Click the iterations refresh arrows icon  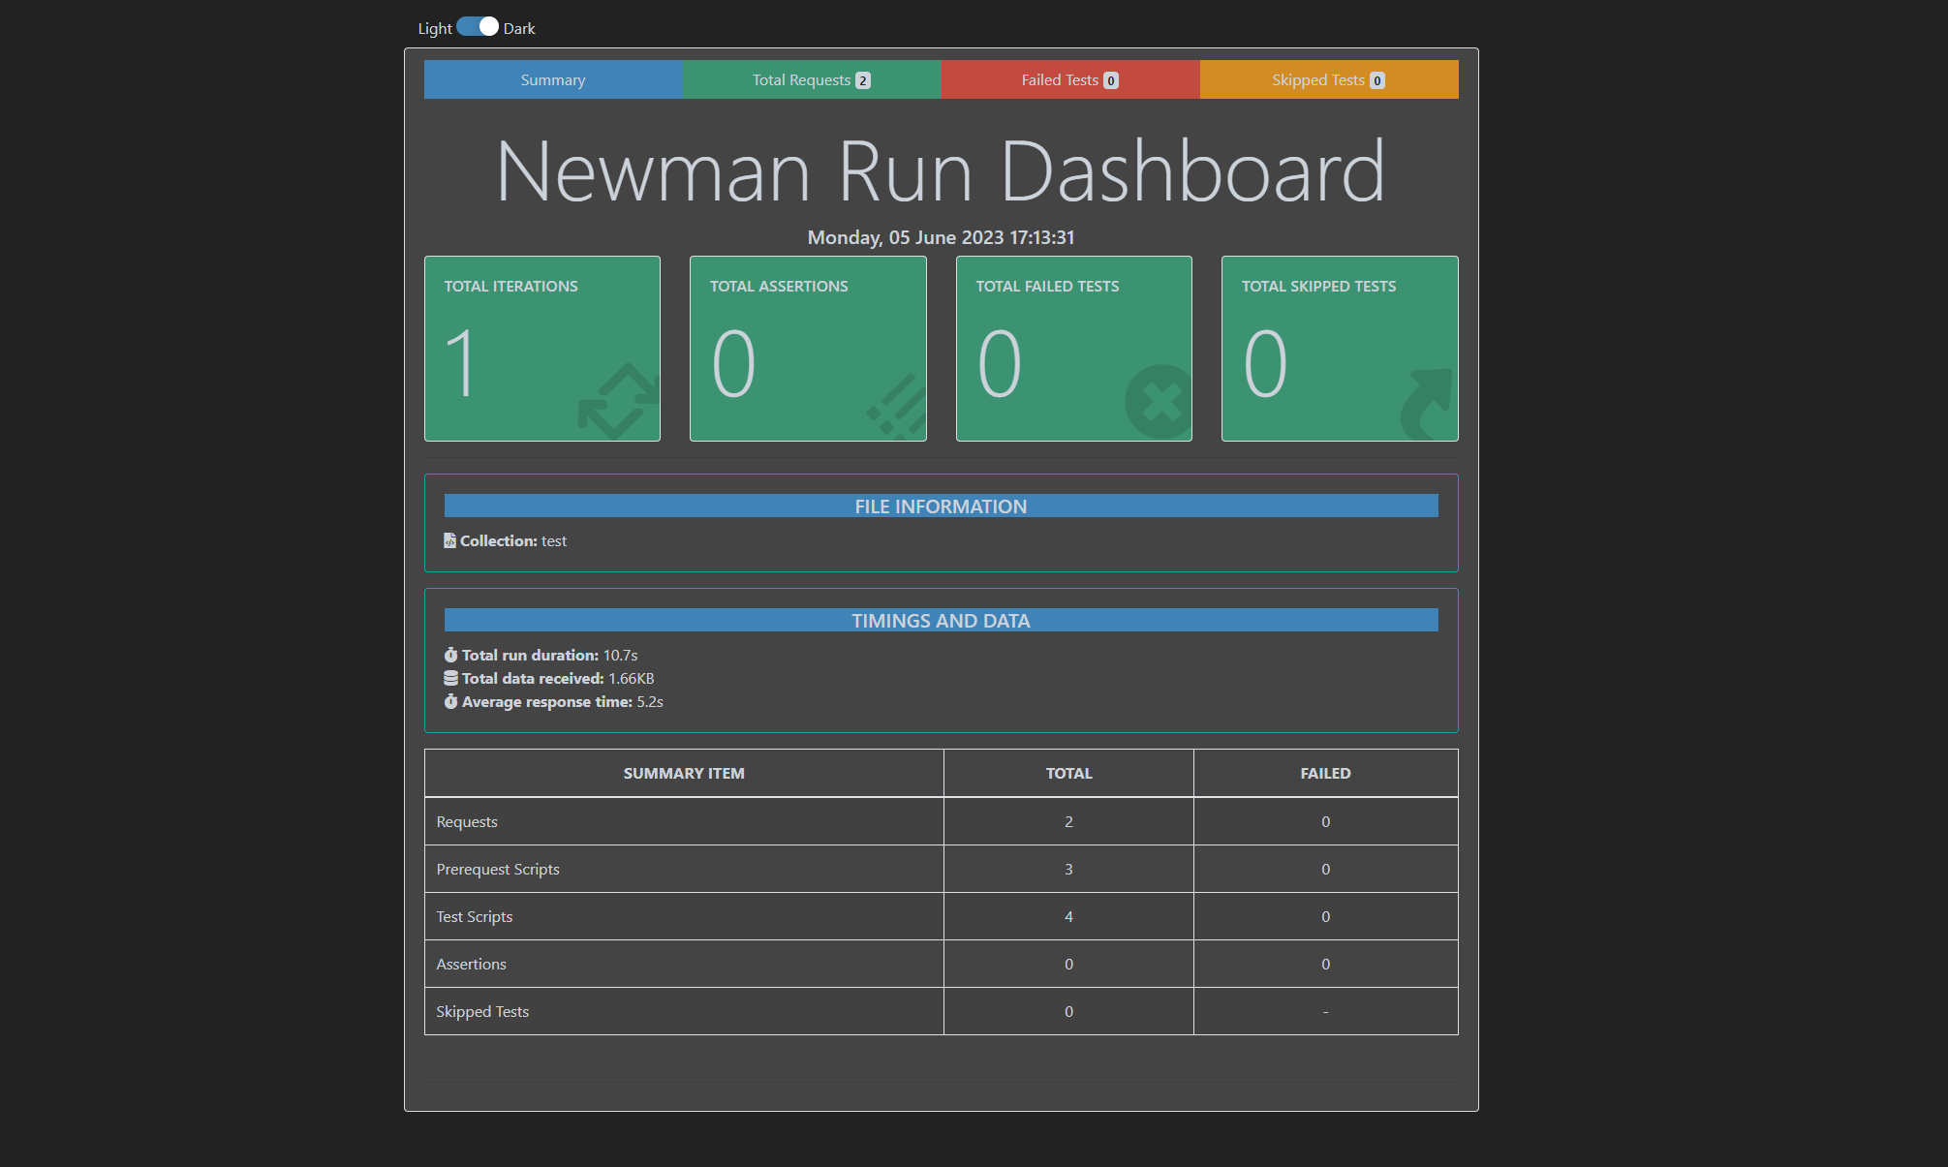(x=618, y=401)
